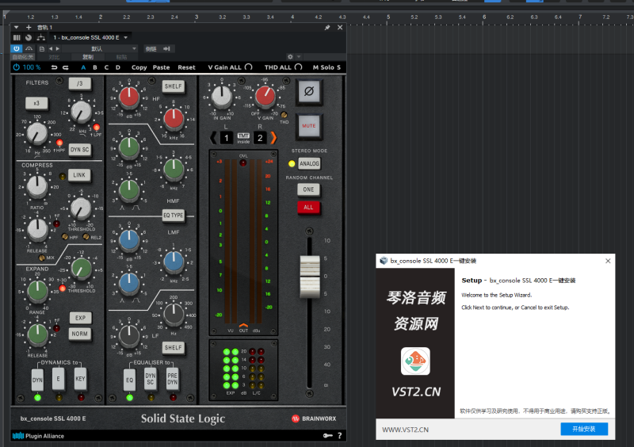Open dropdown arrow next to gear icon
Viewport: 634px width, 447px height.
(299, 56)
